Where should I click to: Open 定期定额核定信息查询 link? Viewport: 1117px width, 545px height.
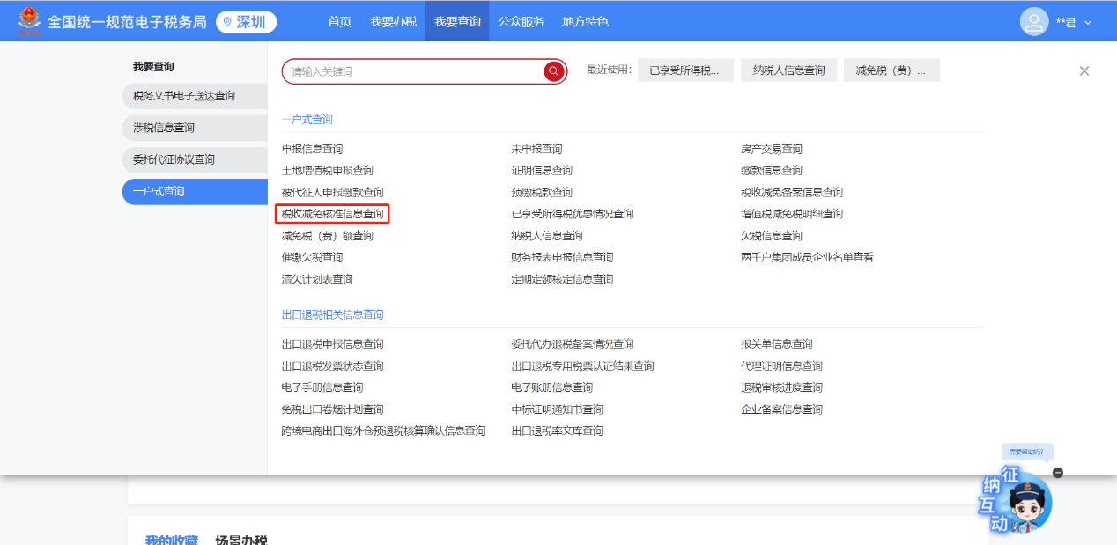[x=562, y=279]
